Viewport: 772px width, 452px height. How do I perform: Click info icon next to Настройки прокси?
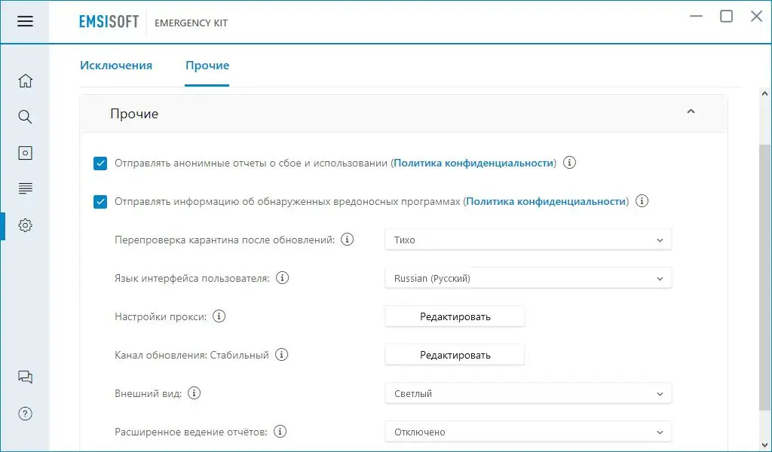[219, 316]
